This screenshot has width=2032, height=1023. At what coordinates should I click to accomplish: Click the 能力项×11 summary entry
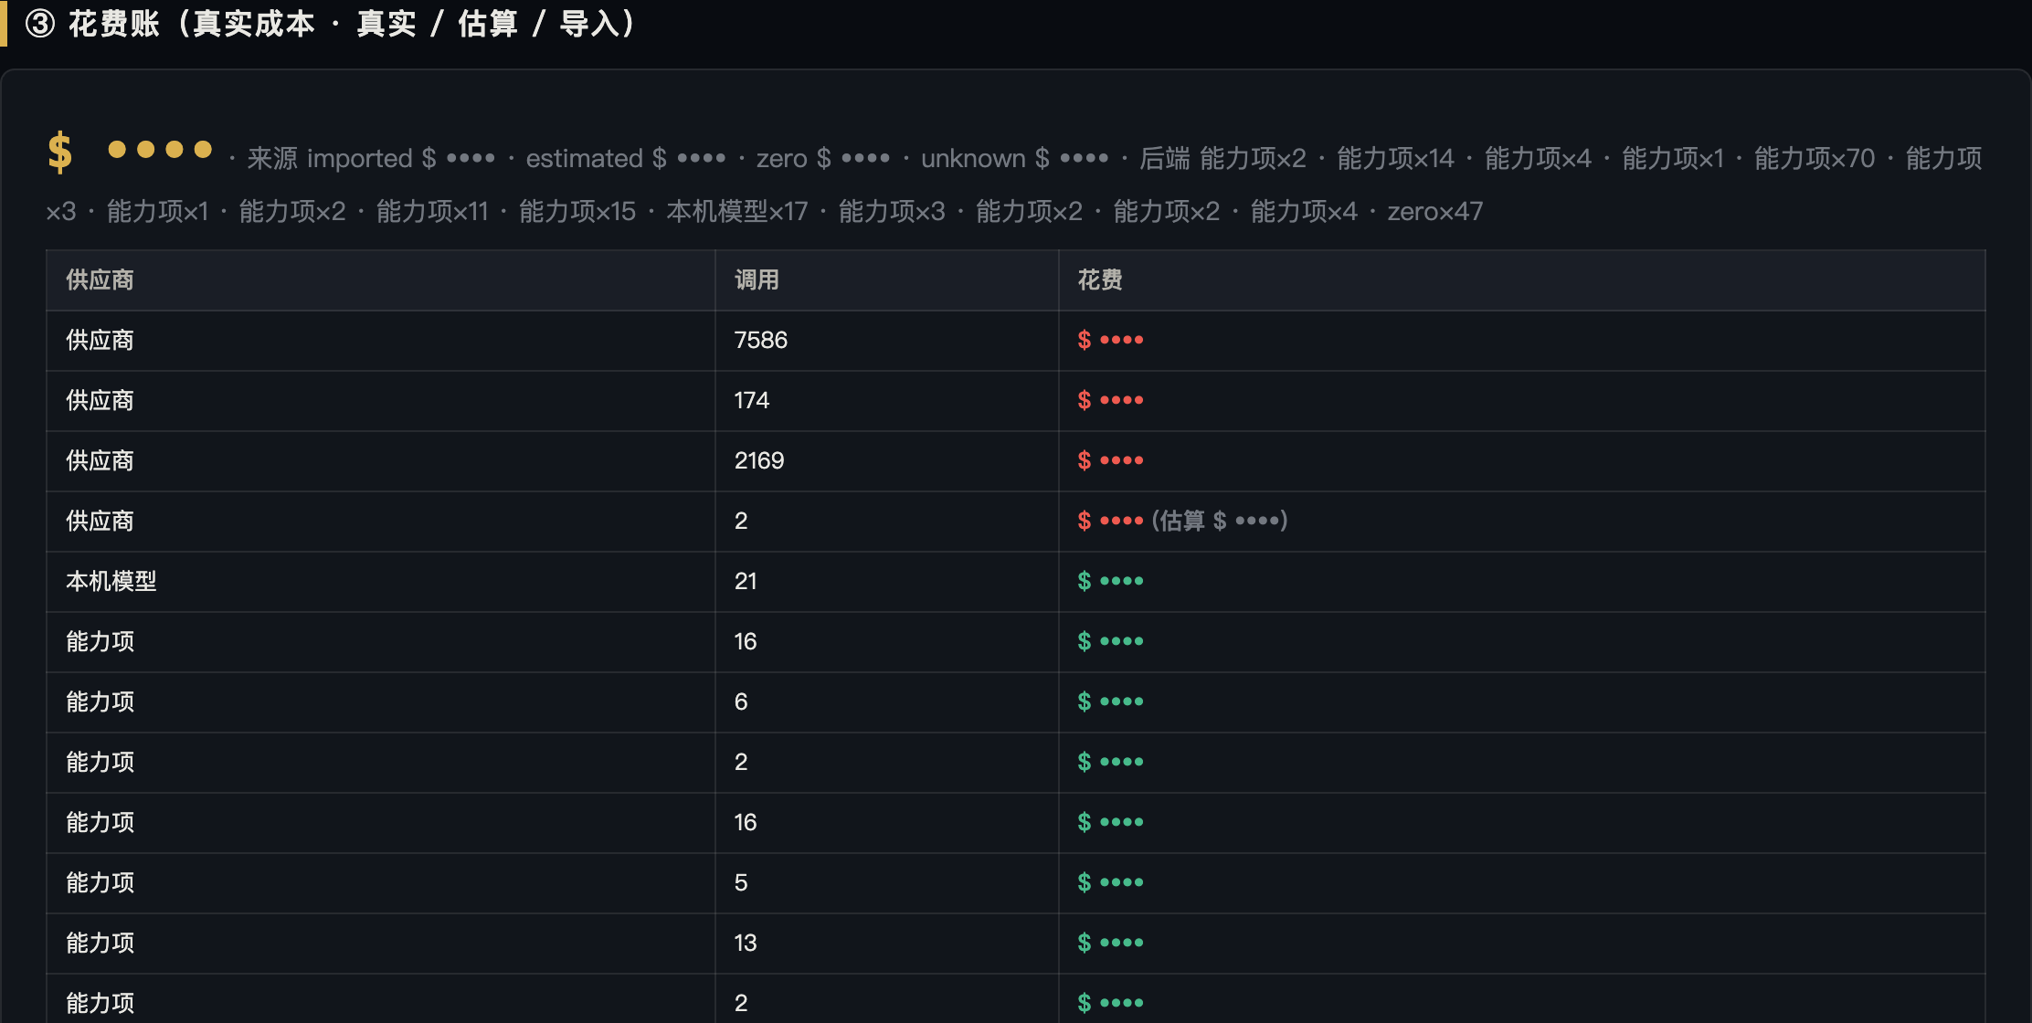point(432,212)
